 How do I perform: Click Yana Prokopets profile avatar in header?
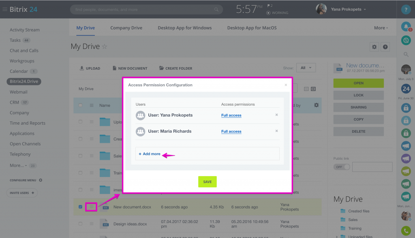pyautogui.click(x=321, y=9)
